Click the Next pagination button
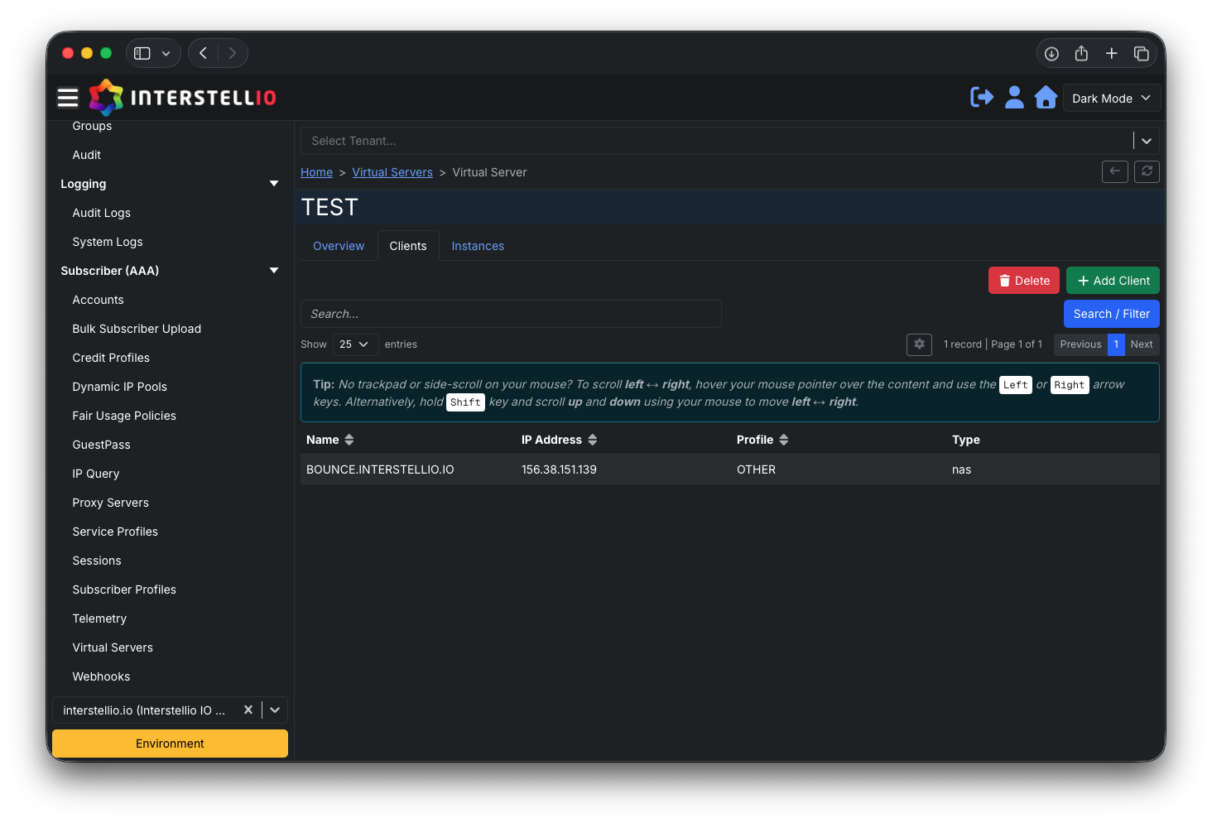 1142,344
